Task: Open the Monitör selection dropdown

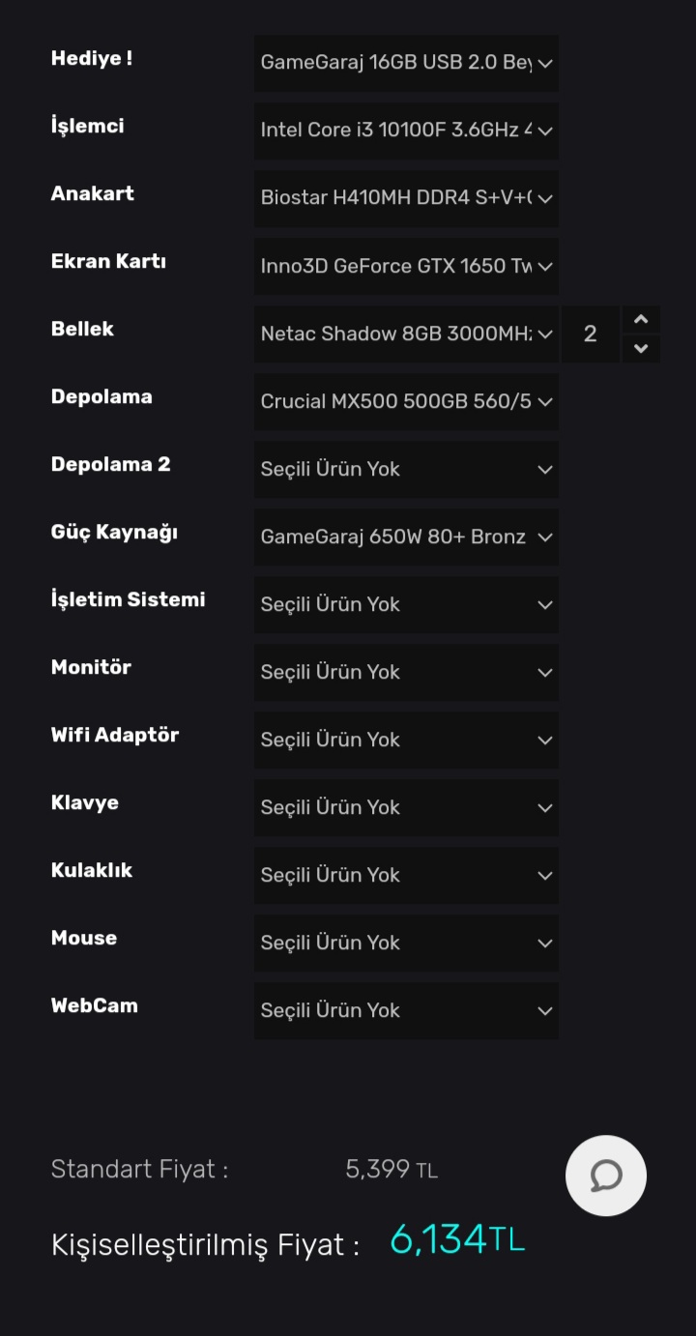Action: (x=406, y=672)
